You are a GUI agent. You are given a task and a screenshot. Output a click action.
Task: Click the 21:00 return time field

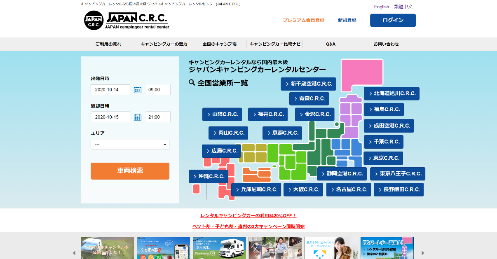pyautogui.click(x=158, y=117)
